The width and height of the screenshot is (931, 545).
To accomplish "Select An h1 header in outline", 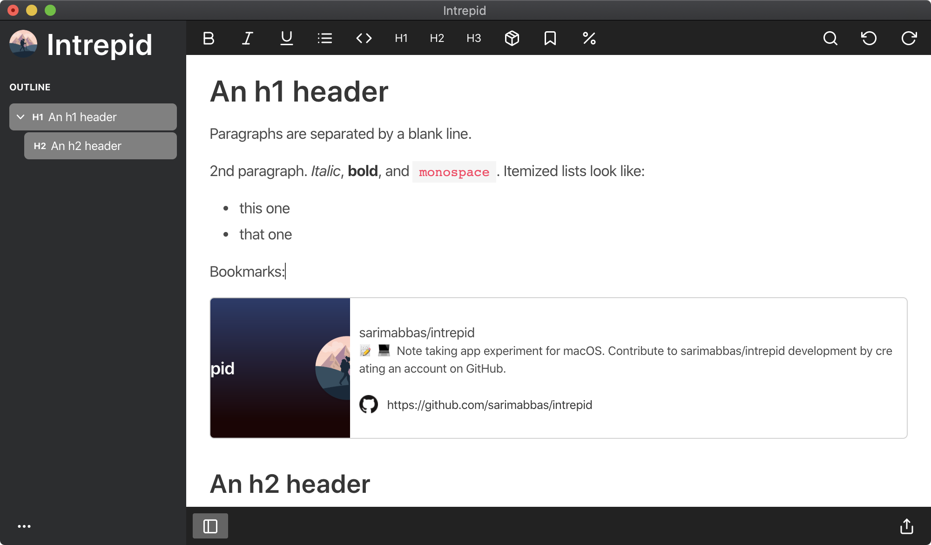I will click(x=93, y=117).
